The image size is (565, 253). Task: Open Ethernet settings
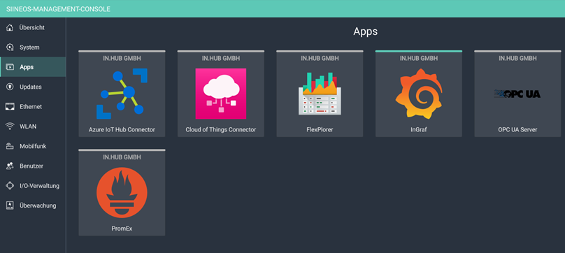[33, 107]
